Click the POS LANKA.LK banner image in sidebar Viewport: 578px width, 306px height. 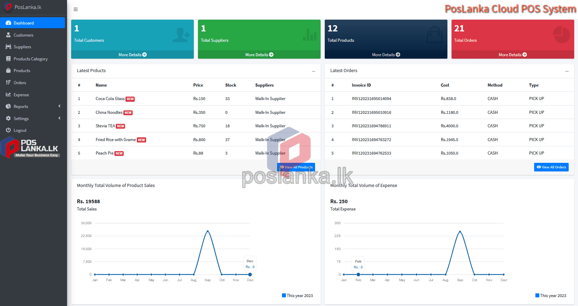pos(30,148)
